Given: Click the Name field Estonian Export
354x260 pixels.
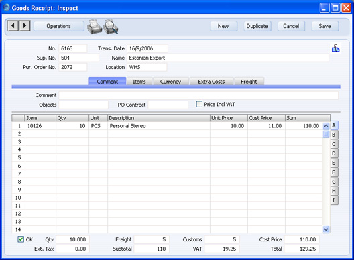Looking at the screenshot, I should tap(228, 58).
